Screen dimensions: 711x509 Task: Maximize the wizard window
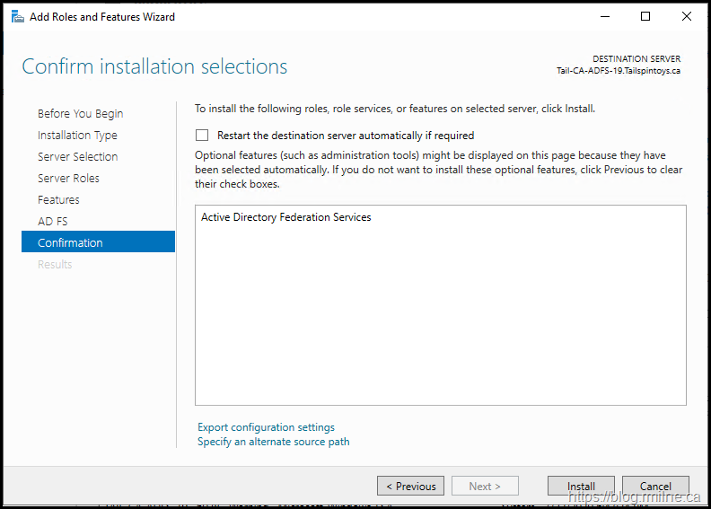pyautogui.click(x=645, y=16)
